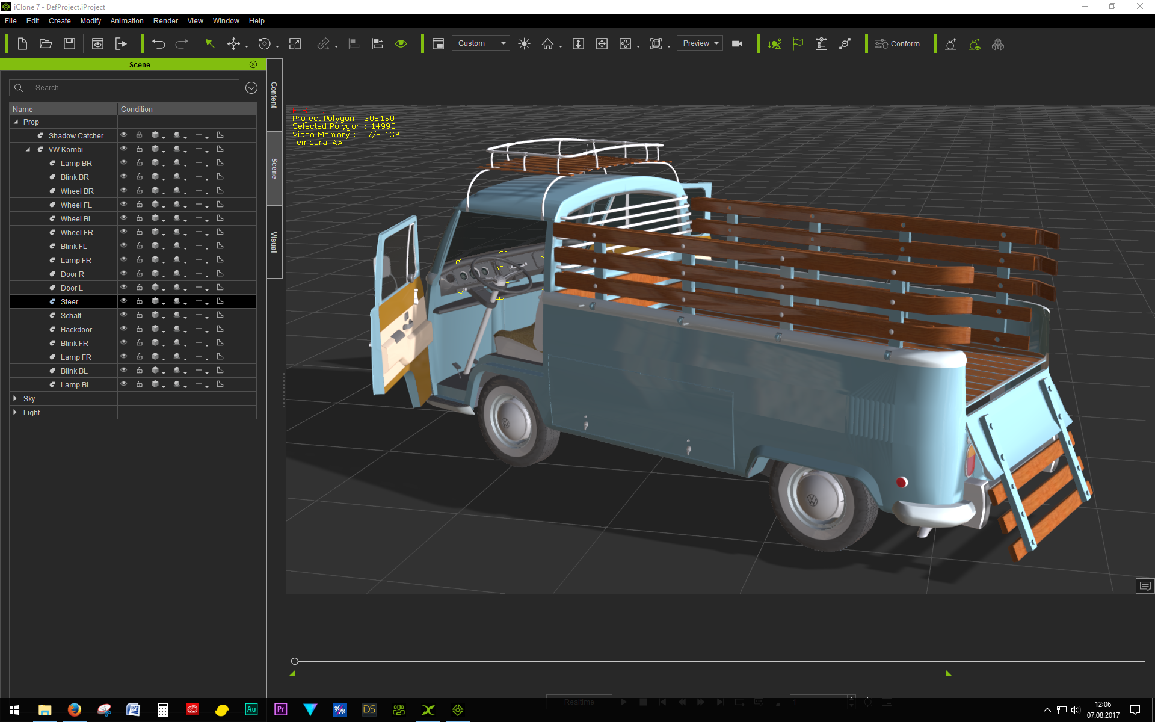Switch to the Content side tab

pos(274,94)
